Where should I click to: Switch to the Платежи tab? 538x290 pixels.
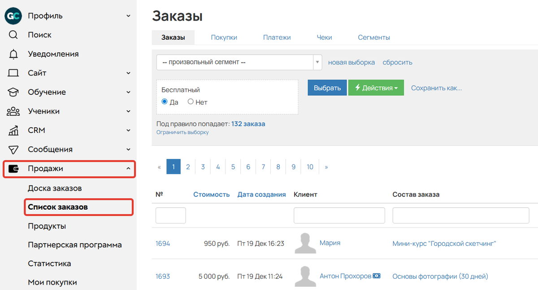(x=277, y=37)
